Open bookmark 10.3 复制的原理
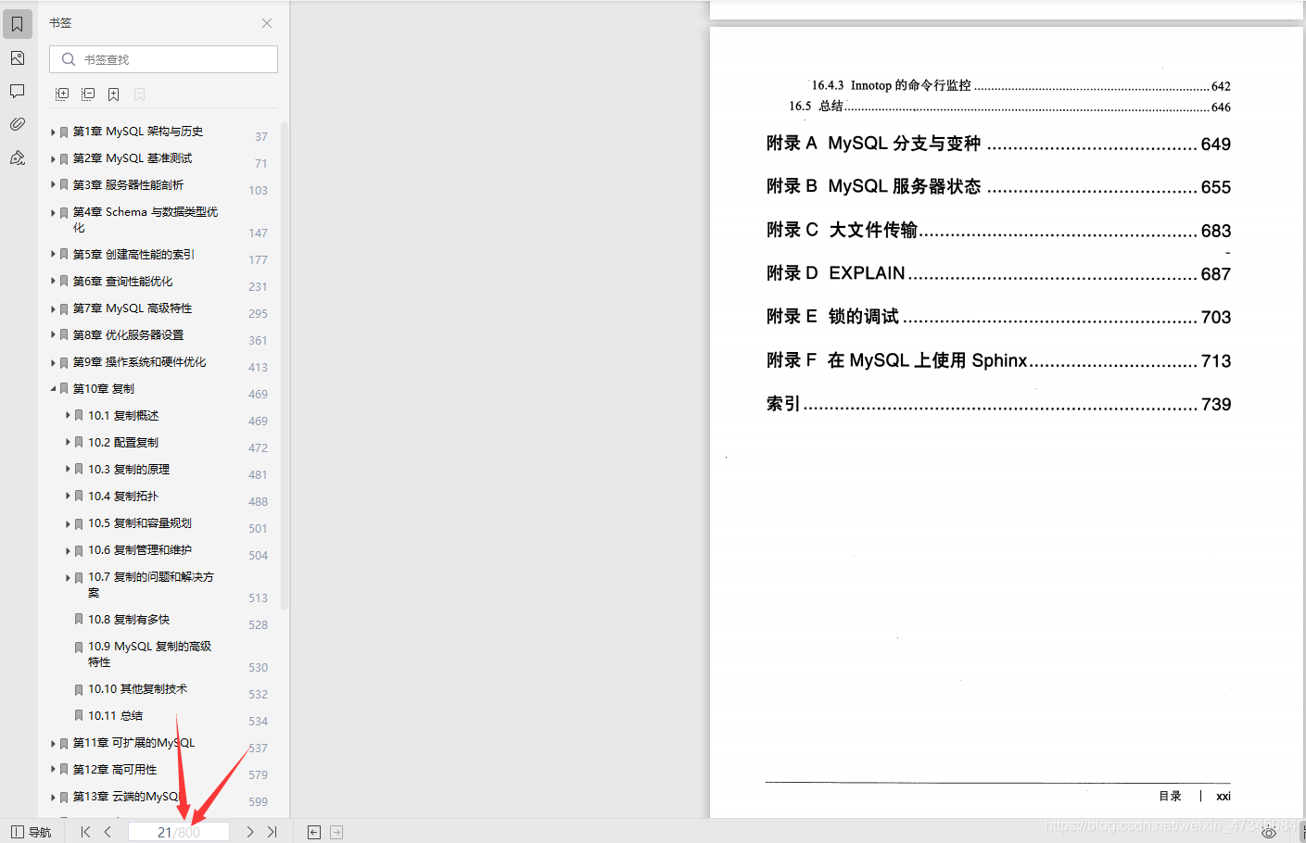 tap(129, 470)
